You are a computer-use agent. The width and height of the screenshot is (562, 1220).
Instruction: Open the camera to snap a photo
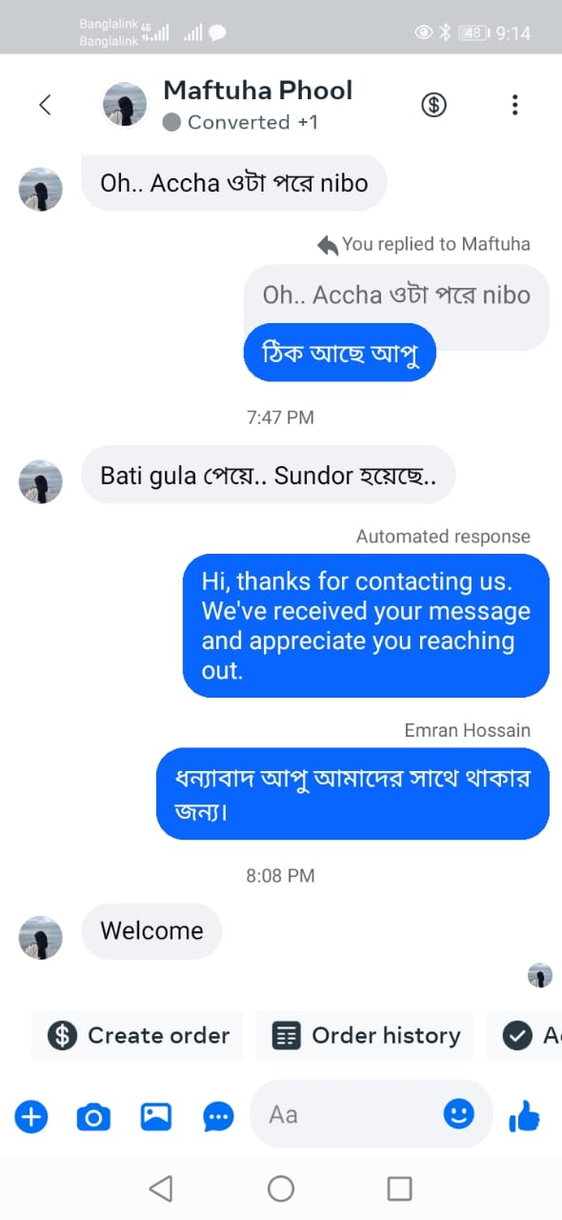coord(93,1116)
